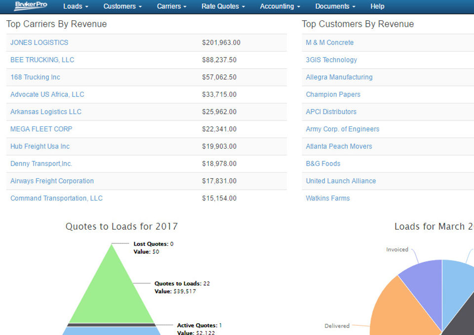Viewport: 474px width, 335px height.
Task: Open B&G Foods customer
Action: pyautogui.click(x=323, y=164)
